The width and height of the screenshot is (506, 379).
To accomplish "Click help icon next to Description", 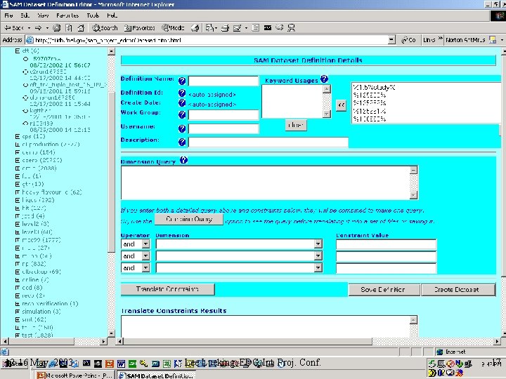I will pos(182,142).
